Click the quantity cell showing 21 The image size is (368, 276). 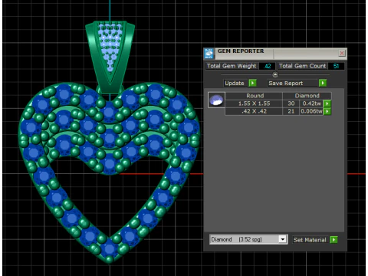coord(291,111)
